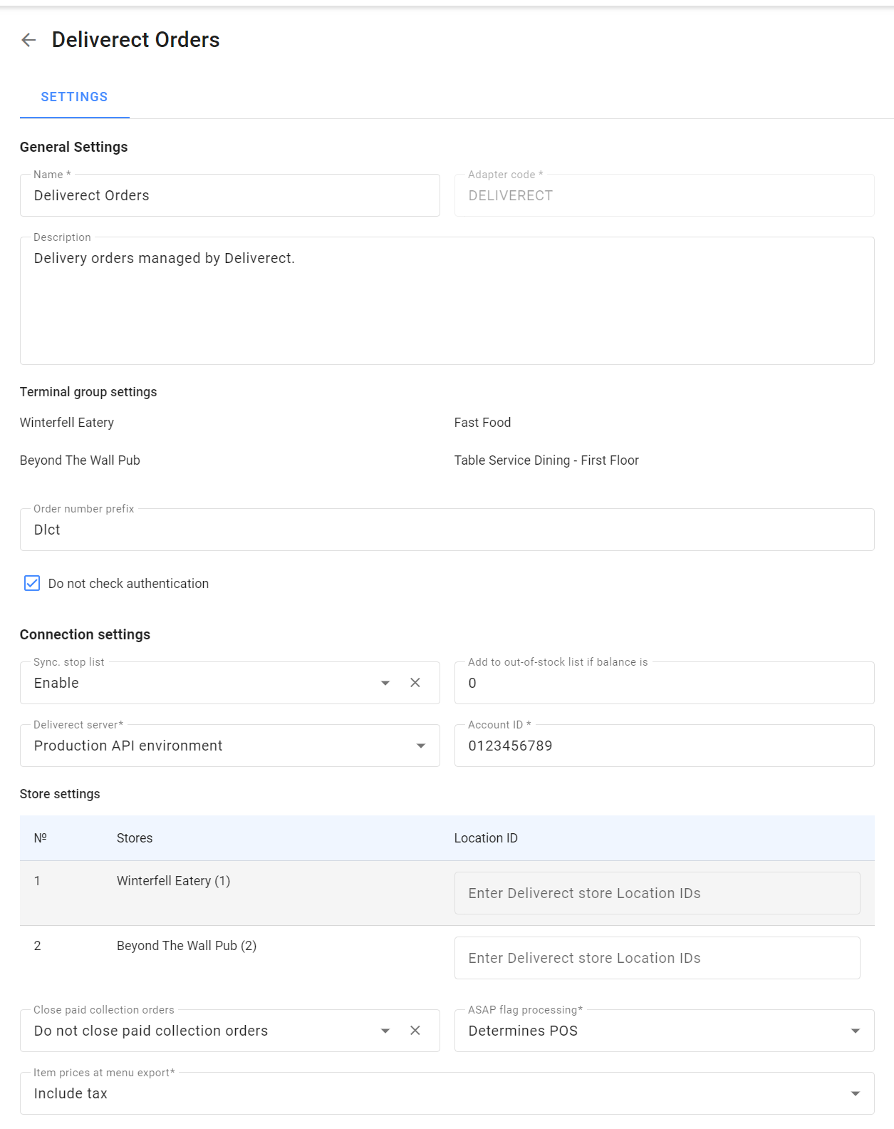Toggle Do not check authentication checkbox
This screenshot has height=1129, width=894.
click(x=32, y=583)
